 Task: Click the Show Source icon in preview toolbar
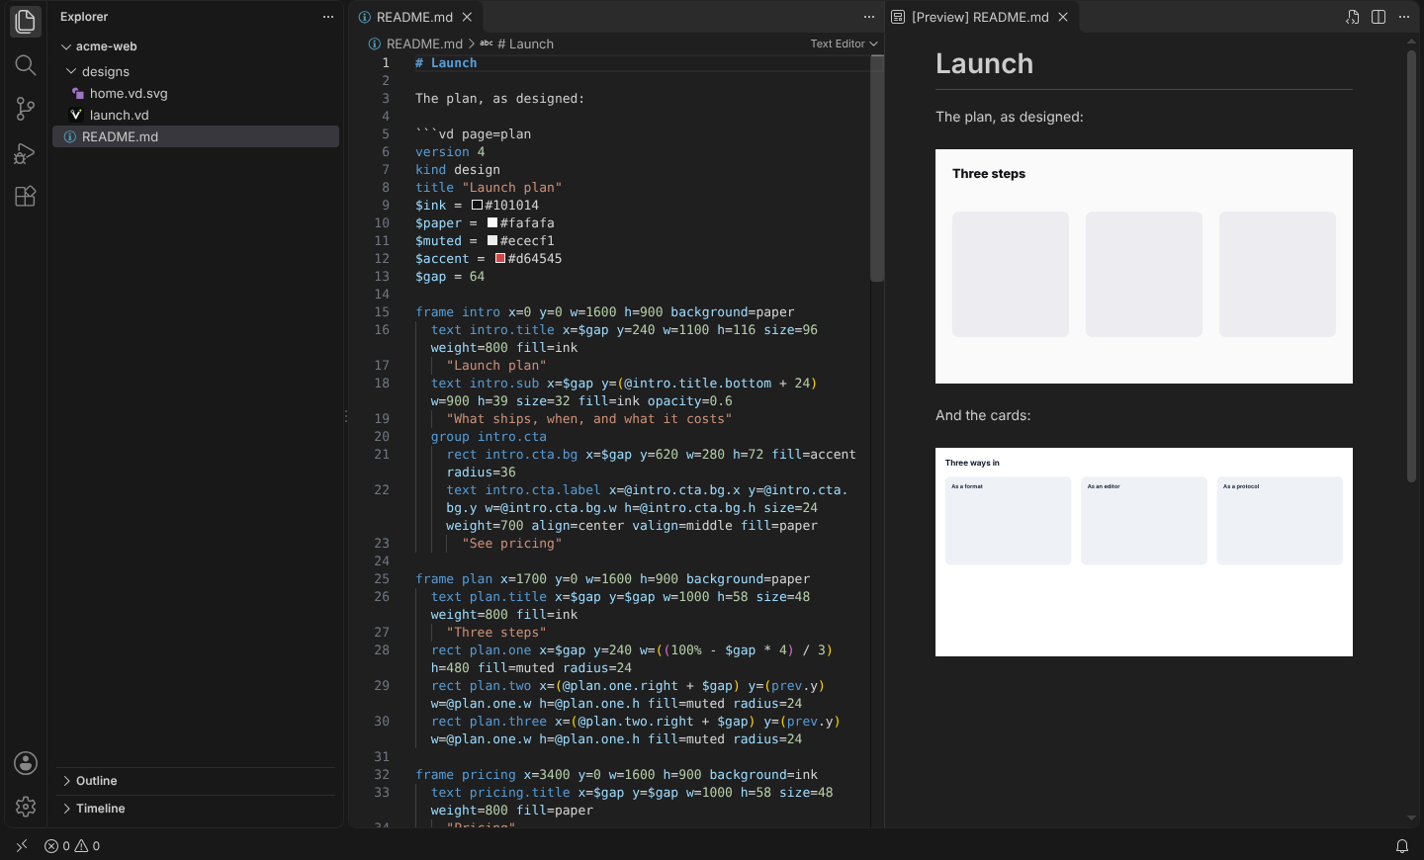click(1353, 17)
